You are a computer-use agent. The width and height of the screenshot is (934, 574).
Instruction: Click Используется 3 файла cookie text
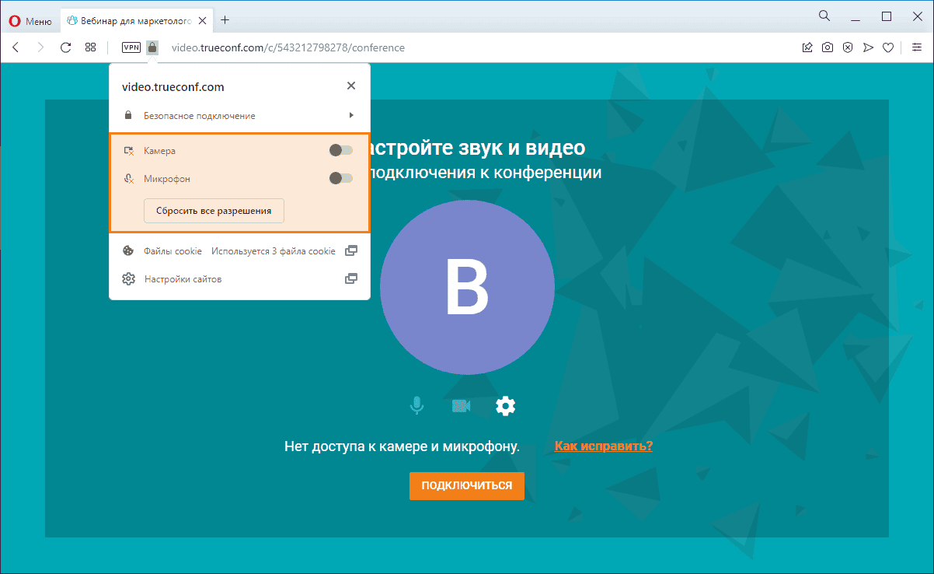click(x=274, y=251)
